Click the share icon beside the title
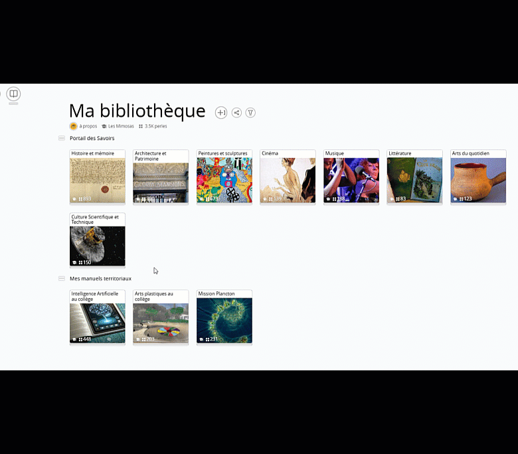Image resolution: width=518 pixels, height=454 pixels. [x=236, y=113]
